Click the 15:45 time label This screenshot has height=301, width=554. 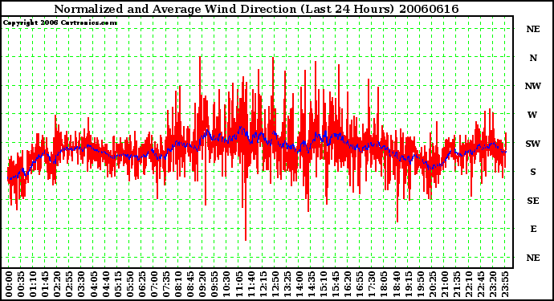tap(336, 284)
